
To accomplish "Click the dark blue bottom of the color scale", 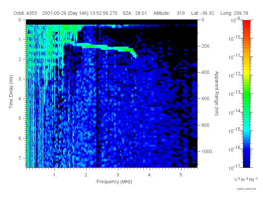I will [246, 165].
